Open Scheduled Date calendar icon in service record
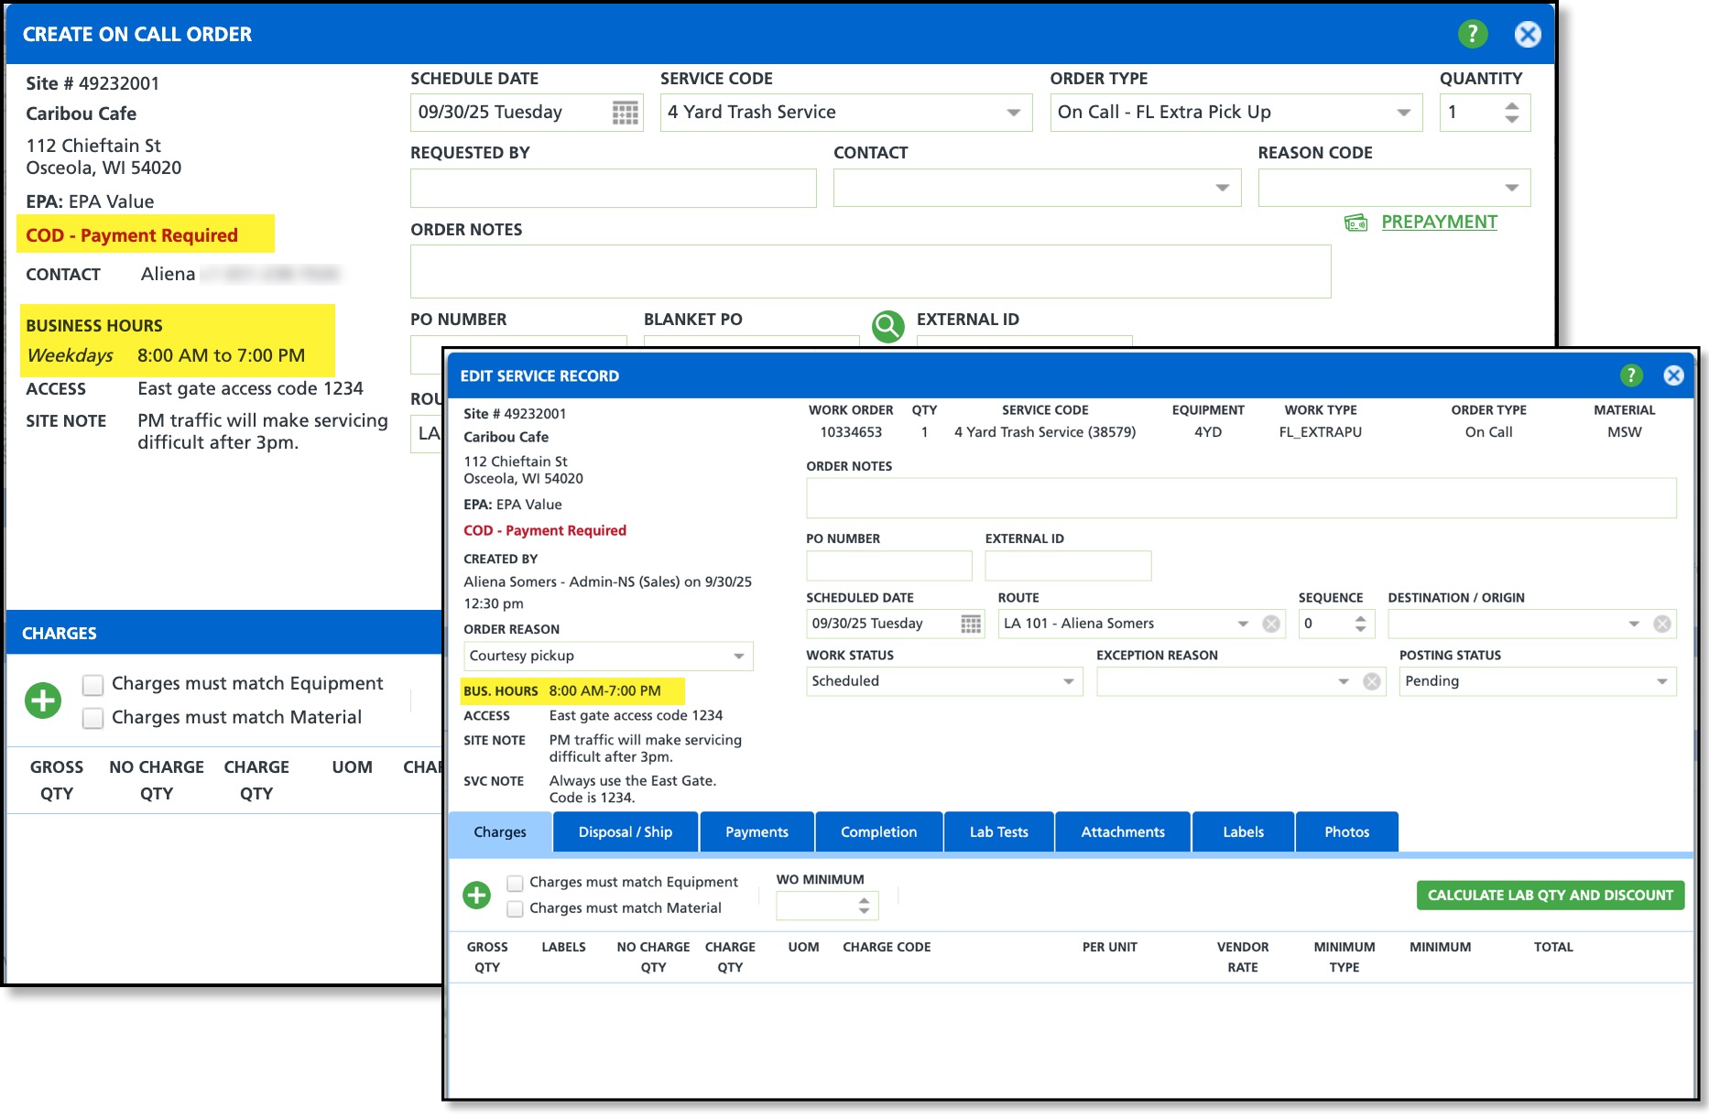 971,624
